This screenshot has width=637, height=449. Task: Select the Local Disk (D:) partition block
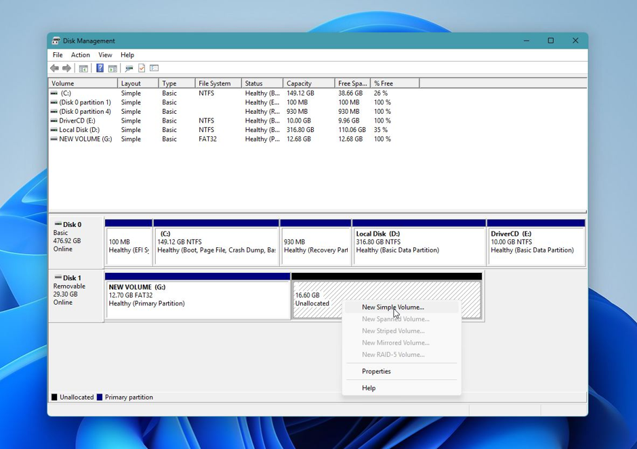419,242
